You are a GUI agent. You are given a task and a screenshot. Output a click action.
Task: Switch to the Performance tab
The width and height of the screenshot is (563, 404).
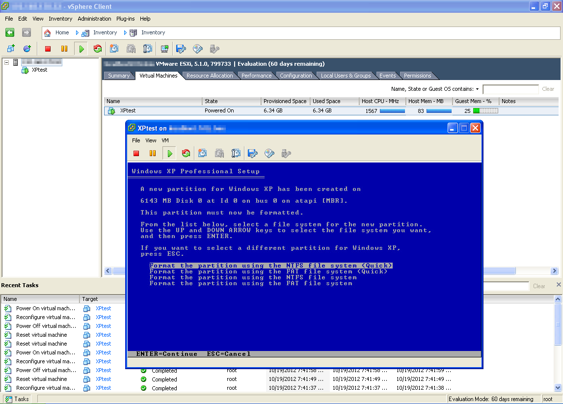coord(256,76)
